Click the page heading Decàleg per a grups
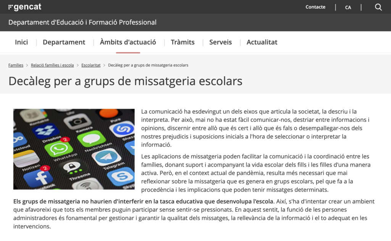The image size is (391, 241). pos(125,81)
